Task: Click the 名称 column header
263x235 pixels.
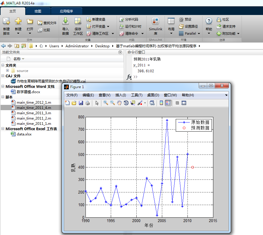Action: (x=17, y=59)
